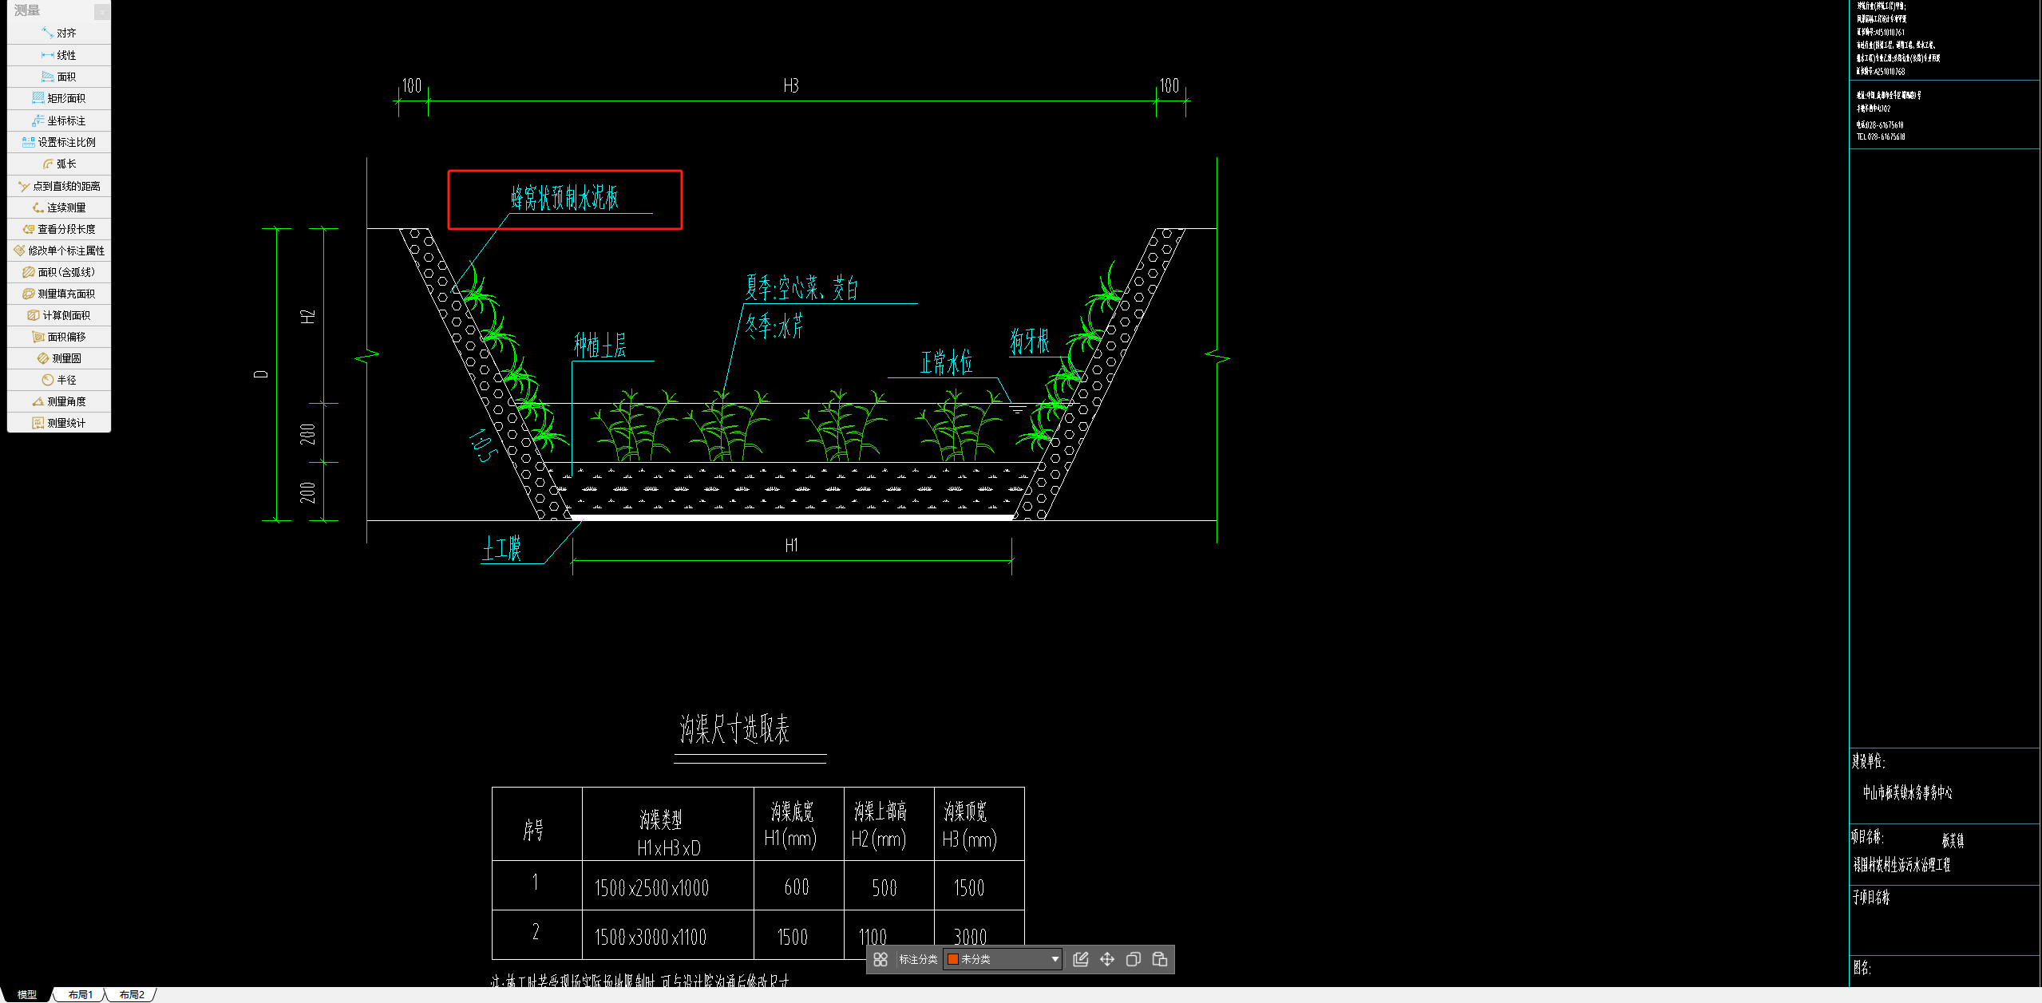Viewport: 2042px width, 1003px height.
Task: Open 测量统计 measurement statistics
Action: (59, 423)
